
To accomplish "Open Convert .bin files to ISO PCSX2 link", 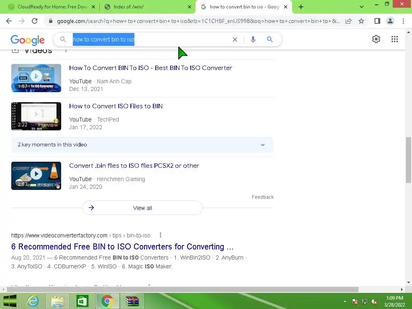I will (x=134, y=166).
